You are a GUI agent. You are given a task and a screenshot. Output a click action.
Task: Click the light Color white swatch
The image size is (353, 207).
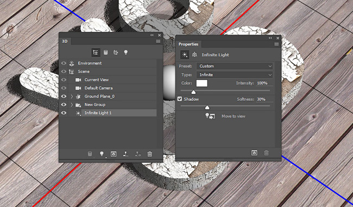pos(201,83)
